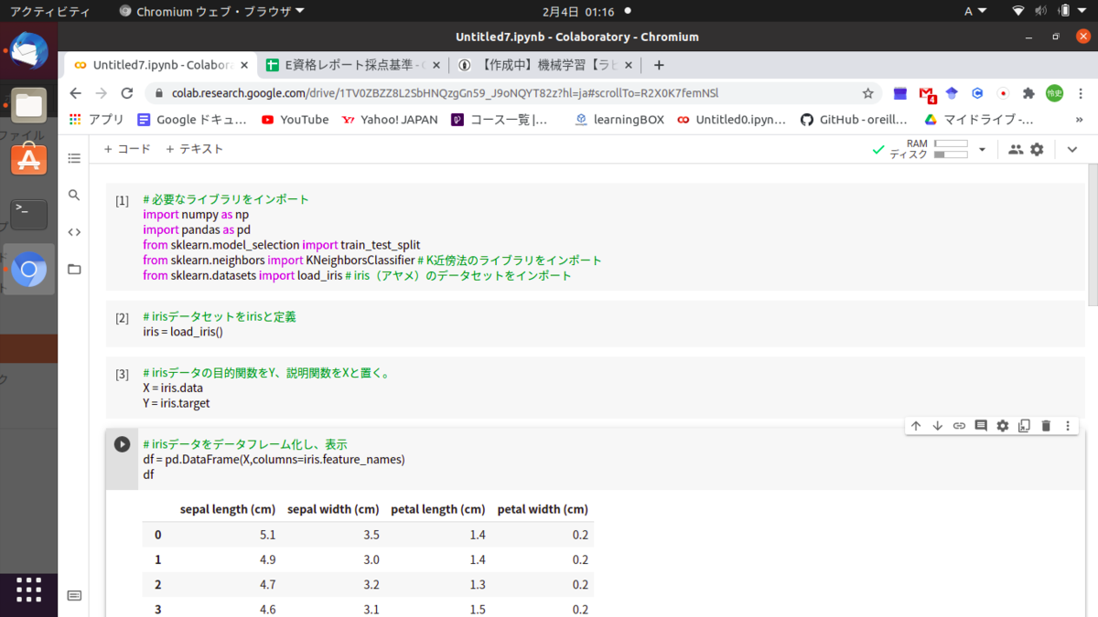Viewport: 1098px width, 617px height.
Task: Run the DataFrame code cell
Action: click(x=122, y=444)
